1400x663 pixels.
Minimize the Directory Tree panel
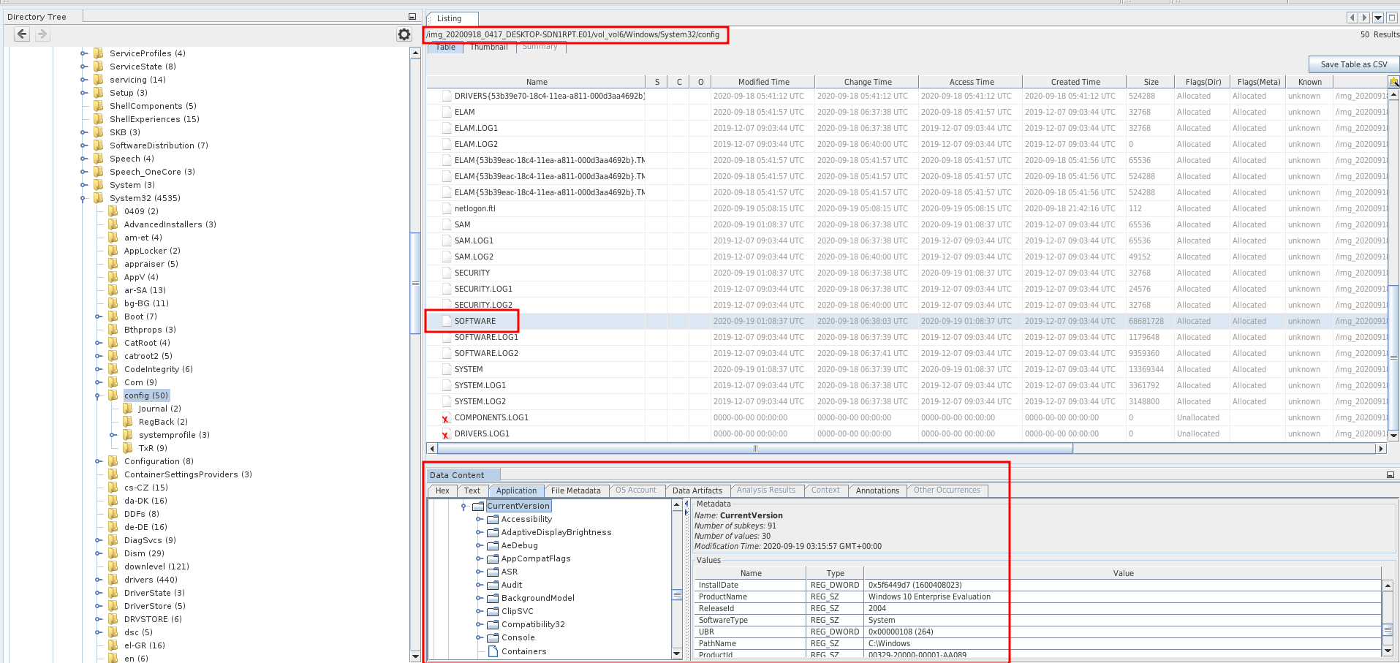(x=412, y=16)
